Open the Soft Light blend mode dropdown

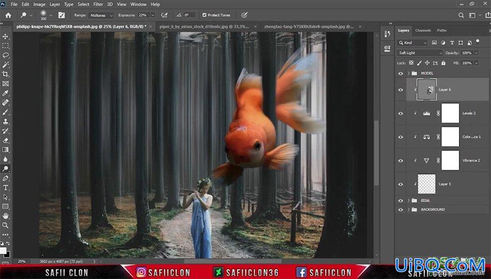[x=420, y=53]
